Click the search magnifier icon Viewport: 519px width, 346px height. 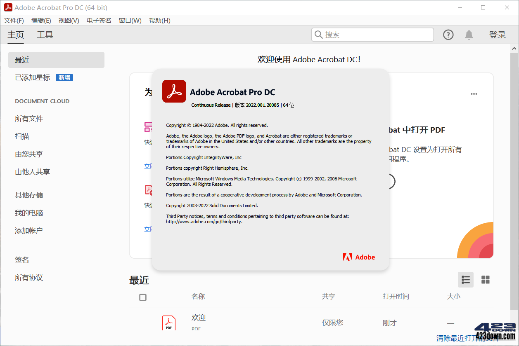(319, 35)
